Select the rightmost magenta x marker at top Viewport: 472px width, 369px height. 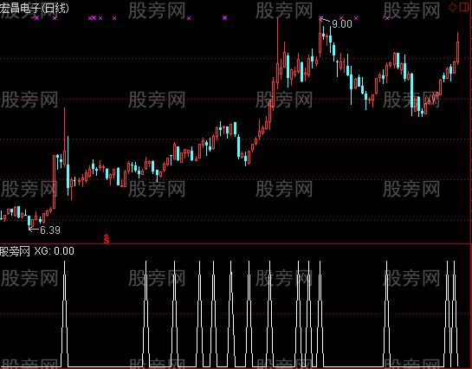point(387,18)
